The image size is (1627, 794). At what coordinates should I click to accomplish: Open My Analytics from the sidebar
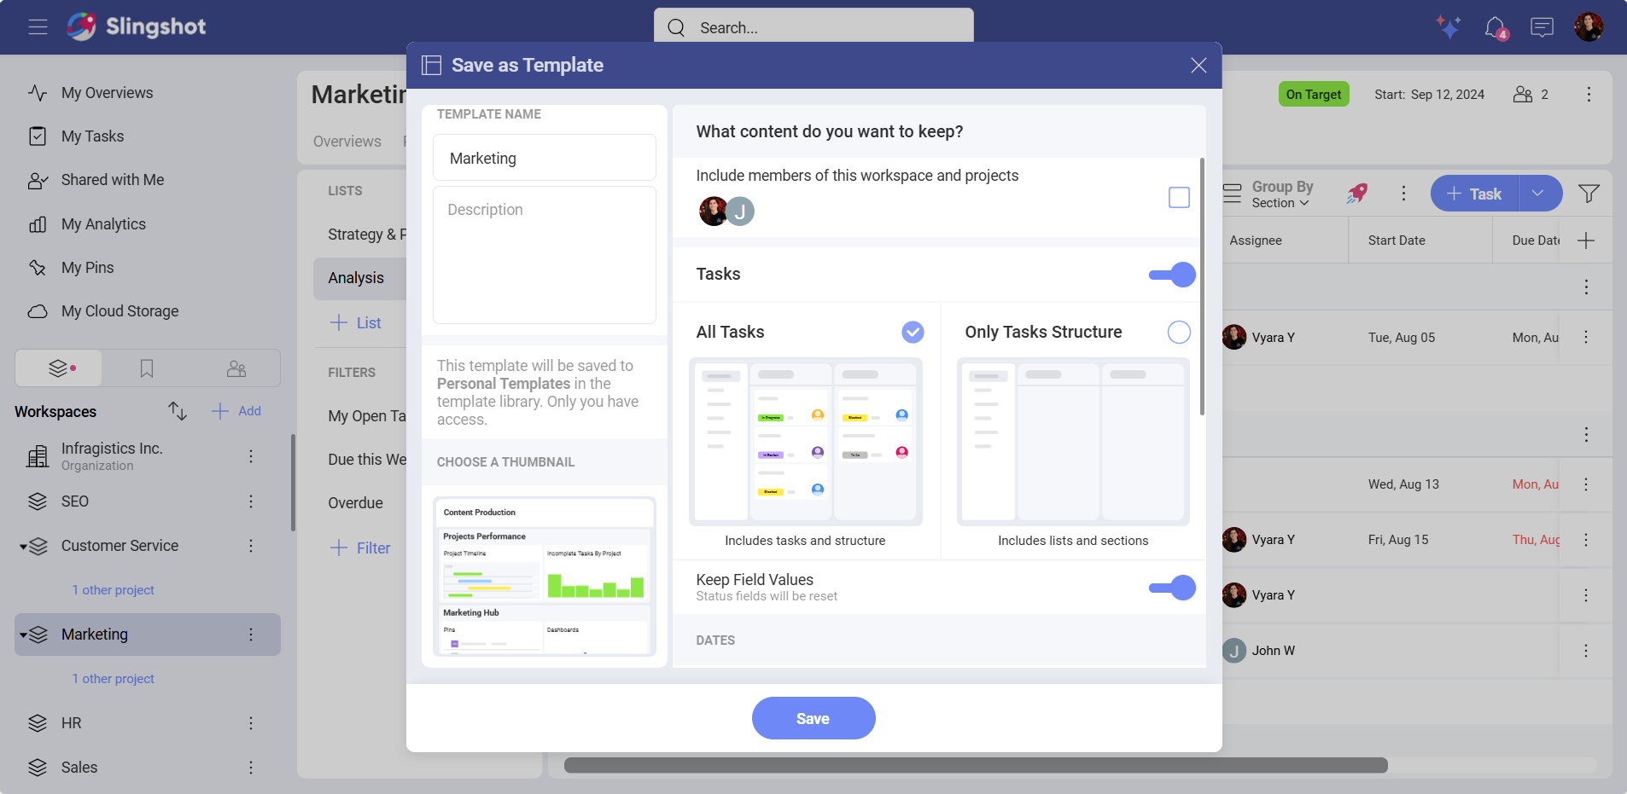[x=102, y=223]
